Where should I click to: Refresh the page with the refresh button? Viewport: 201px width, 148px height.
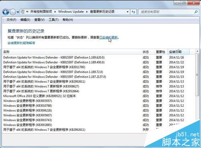point(133,12)
